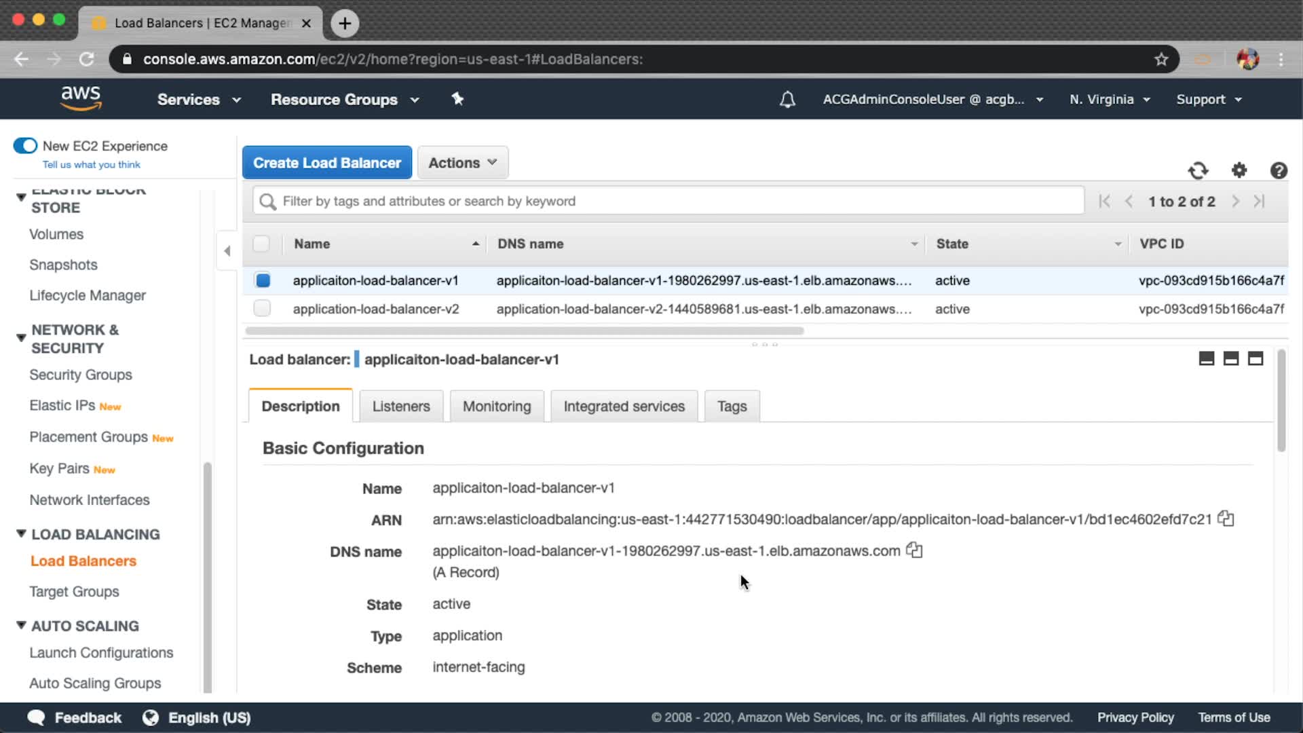
Task: Maximize the details pane layout icon
Action: (1255, 359)
